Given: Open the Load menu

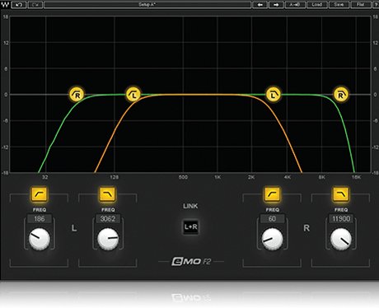Looking at the screenshot, I should [317, 5].
